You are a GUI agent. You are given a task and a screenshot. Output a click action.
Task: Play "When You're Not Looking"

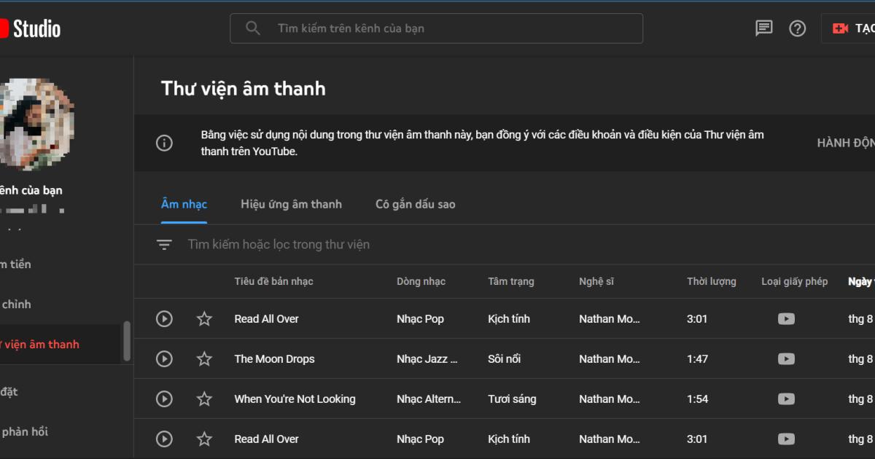coord(164,399)
